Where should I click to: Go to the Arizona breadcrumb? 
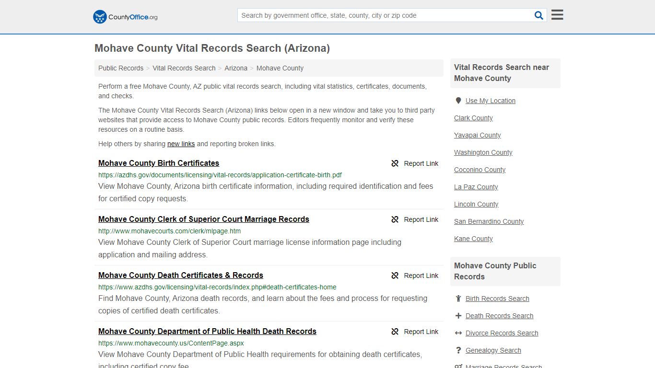point(236,68)
